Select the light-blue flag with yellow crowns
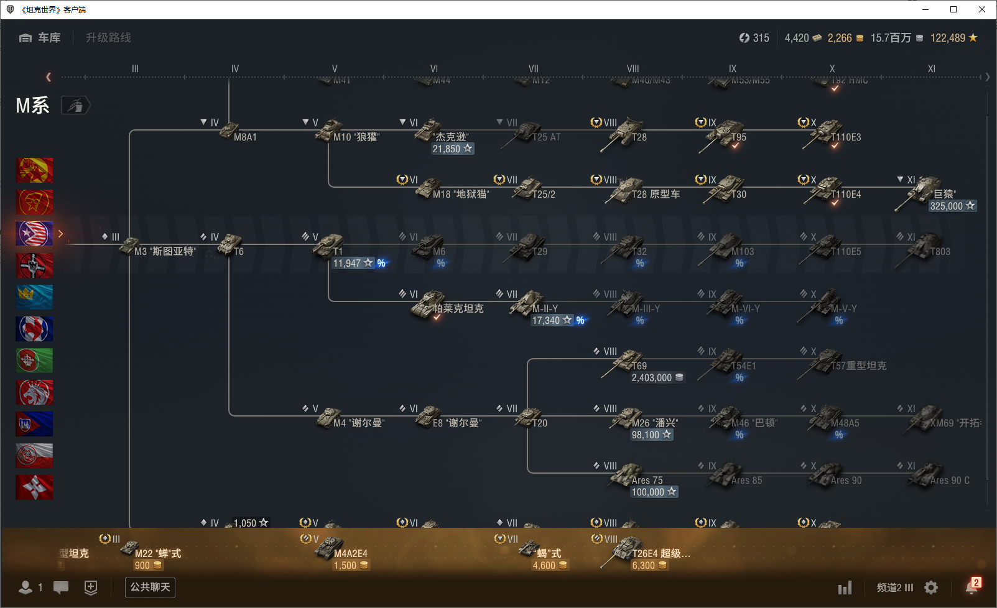Image resolution: width=997 pixels, height=608 pixels. (34, 297)
